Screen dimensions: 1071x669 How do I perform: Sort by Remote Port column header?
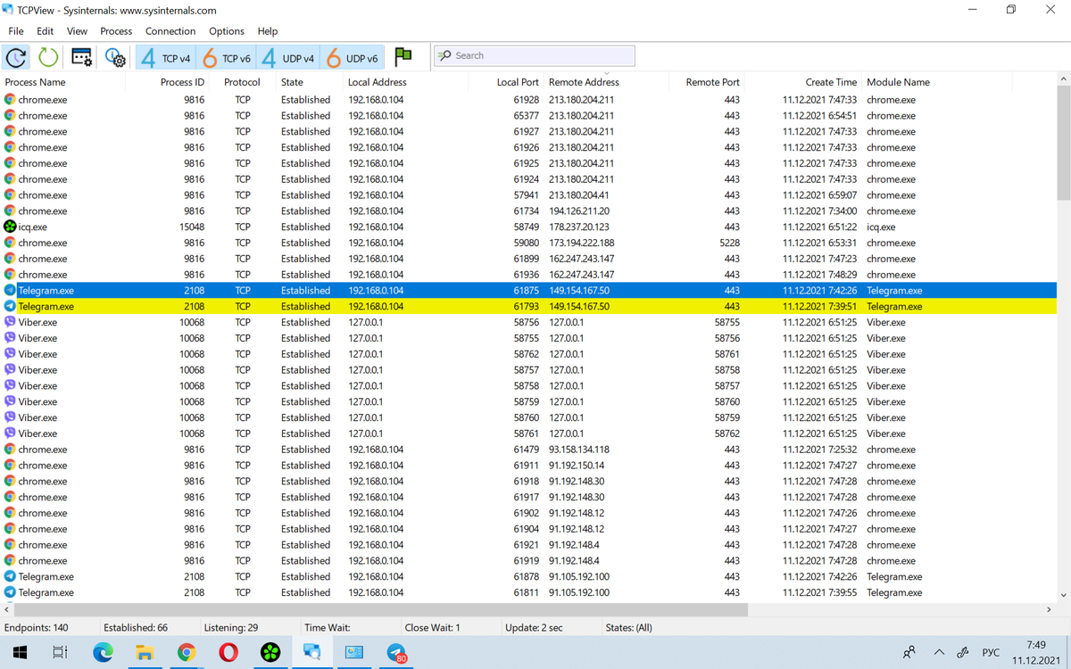click(x=712, y=82)
